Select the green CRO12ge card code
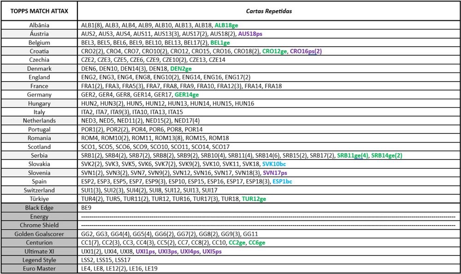 point(274,51)
